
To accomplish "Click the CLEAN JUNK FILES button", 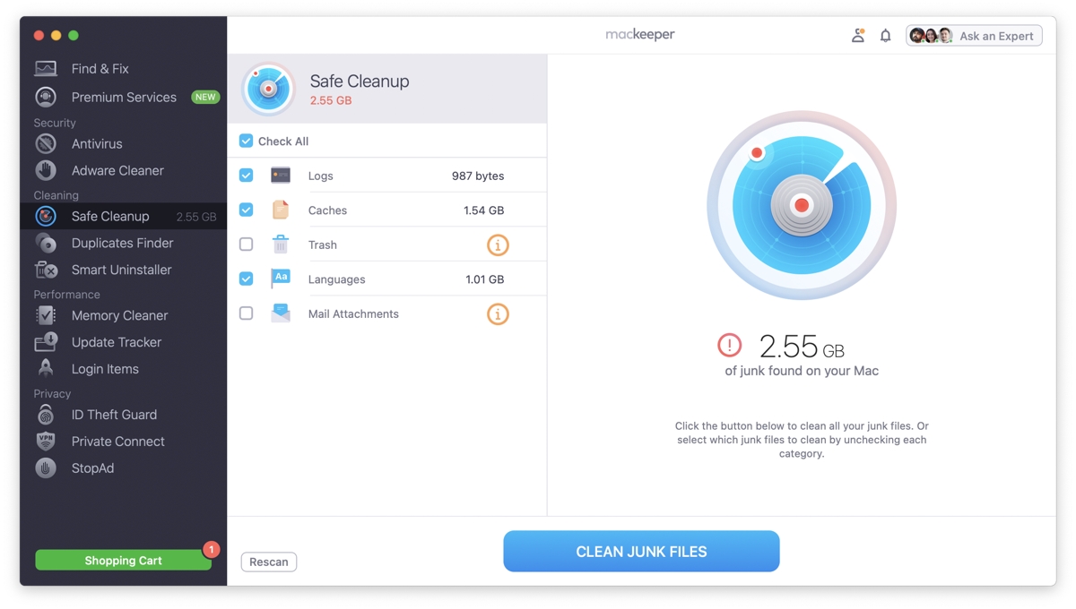I will tap(641, 552).
